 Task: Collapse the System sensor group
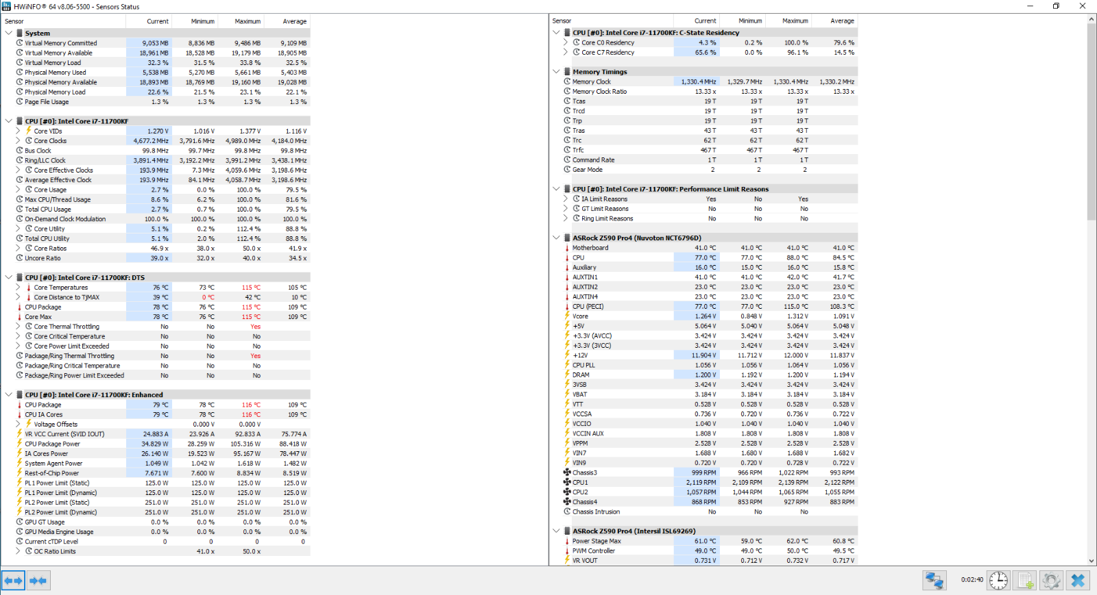click(x=8, y=33)
